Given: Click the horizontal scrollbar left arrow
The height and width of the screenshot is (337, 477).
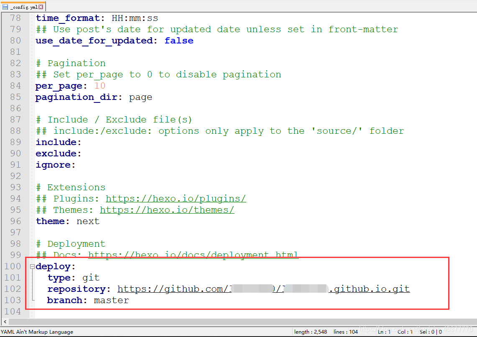Looking at the screenshot, I should (5, 322).
